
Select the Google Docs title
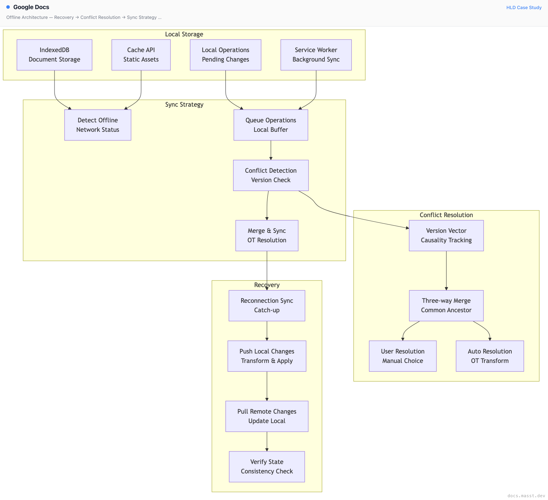(x=31, y=7)
